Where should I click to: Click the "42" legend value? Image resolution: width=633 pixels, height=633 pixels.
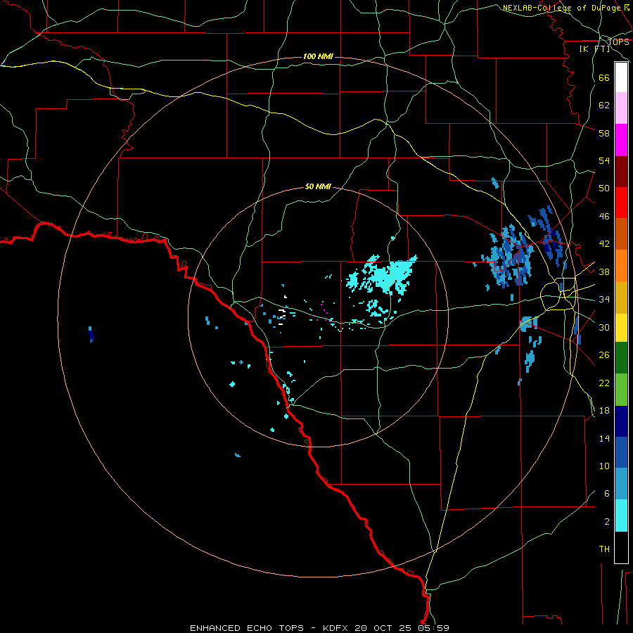(604, 244)
